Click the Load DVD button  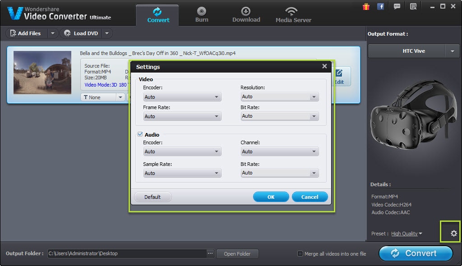click(81, 33)
